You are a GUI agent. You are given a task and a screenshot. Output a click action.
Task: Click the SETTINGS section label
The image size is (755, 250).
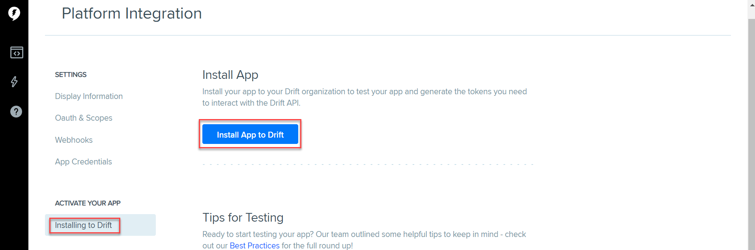(71, 75)
